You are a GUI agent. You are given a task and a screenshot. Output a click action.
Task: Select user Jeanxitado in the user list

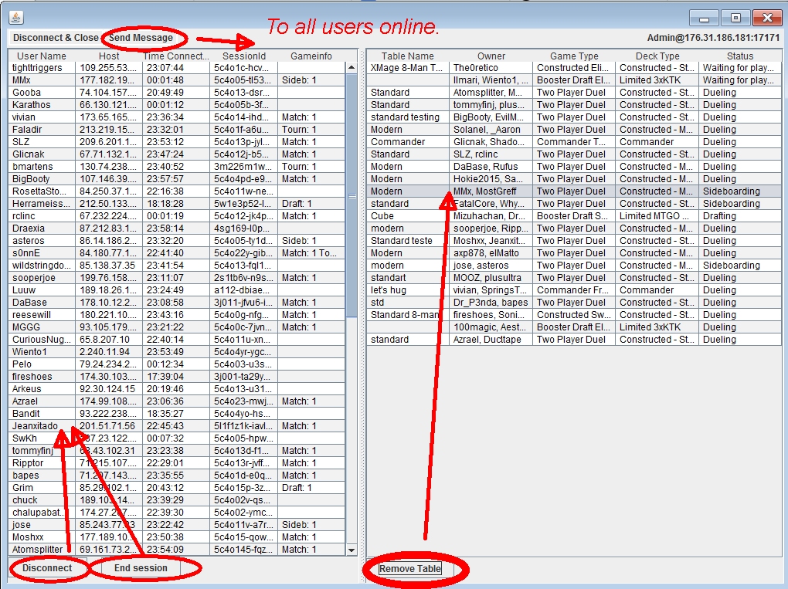35,426
